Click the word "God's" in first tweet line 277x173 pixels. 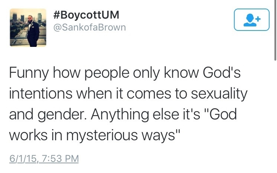pos(222,72)
